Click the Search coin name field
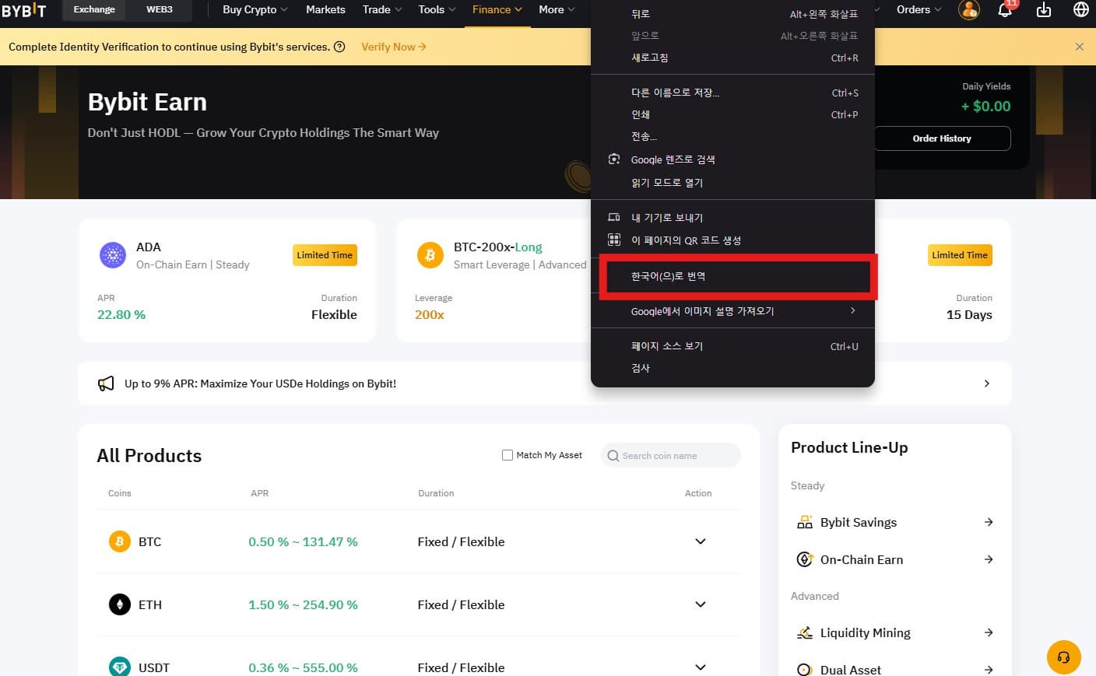The image size is (1096, 676). click(671, 456)
